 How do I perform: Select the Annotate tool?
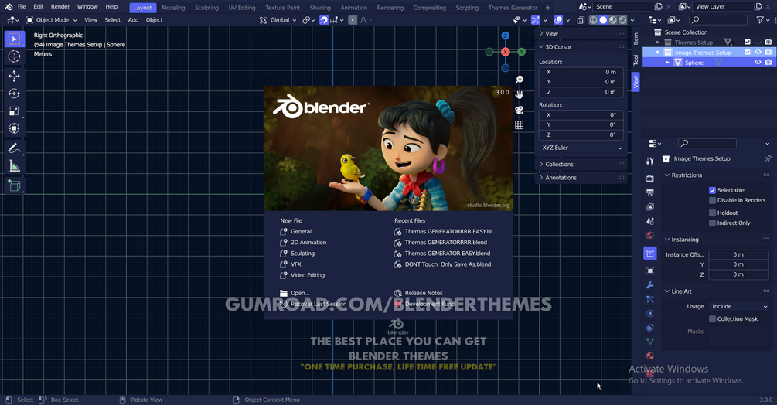14,148
